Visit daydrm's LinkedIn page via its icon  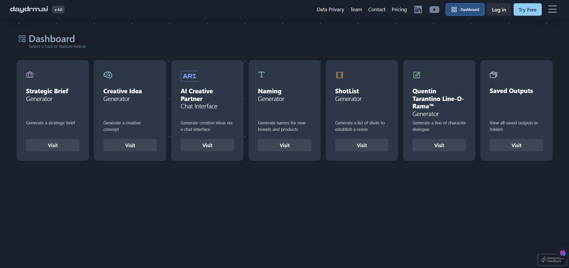pos(418,9)
